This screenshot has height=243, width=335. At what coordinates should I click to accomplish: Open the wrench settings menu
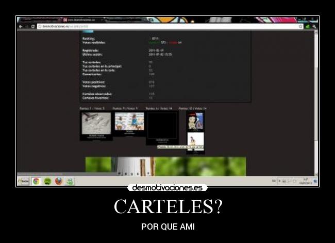pyautogui.click(x=314, y=26)
